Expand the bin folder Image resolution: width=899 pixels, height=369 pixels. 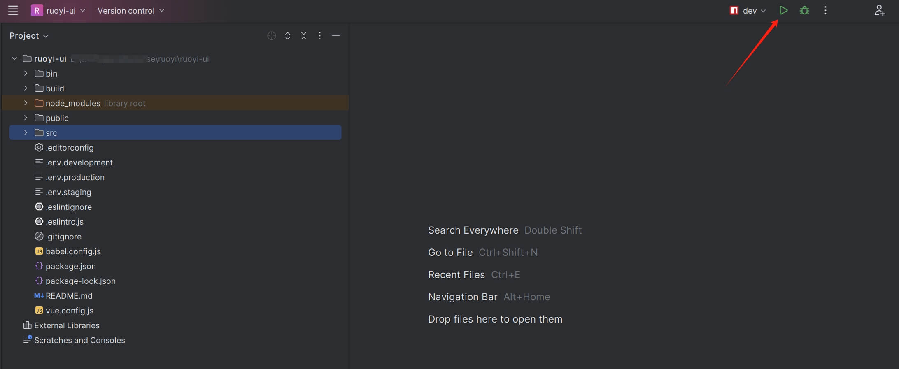pos(26,74)
